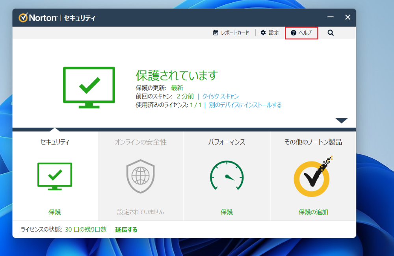Click 保護 status under パフォーマンス
Screen dimensions: 394x256
(227, 212)
